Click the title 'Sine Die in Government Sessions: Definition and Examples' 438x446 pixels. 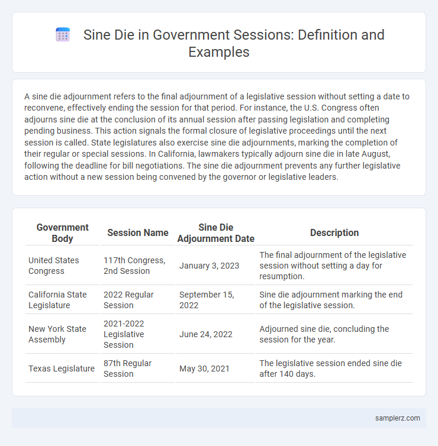(x=234, y=43)
